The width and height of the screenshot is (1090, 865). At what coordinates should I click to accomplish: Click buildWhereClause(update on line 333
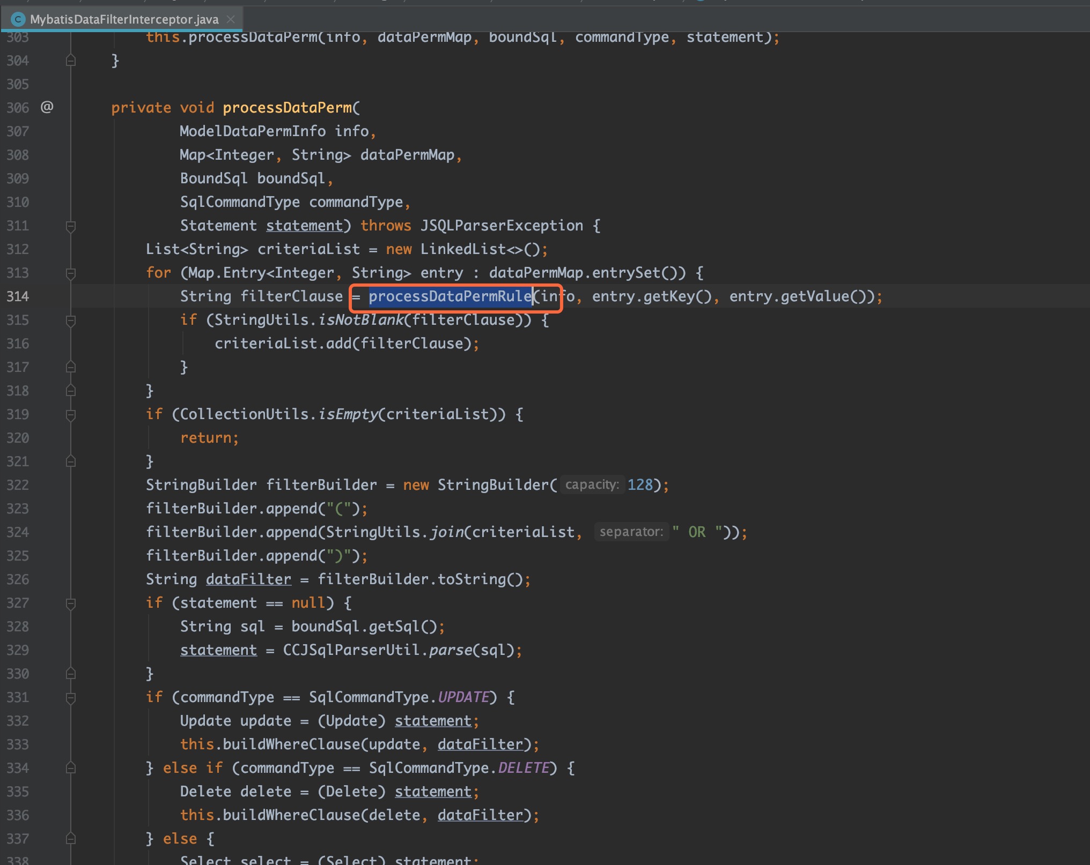(321, 744)
